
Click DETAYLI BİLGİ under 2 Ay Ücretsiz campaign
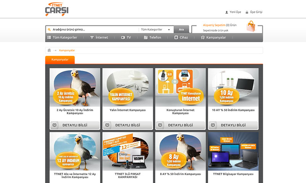click(75, 125)
